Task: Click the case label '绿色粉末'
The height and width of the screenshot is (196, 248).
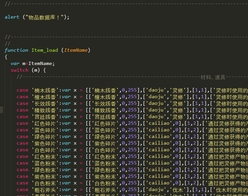Action: click(x=45, y=170)
